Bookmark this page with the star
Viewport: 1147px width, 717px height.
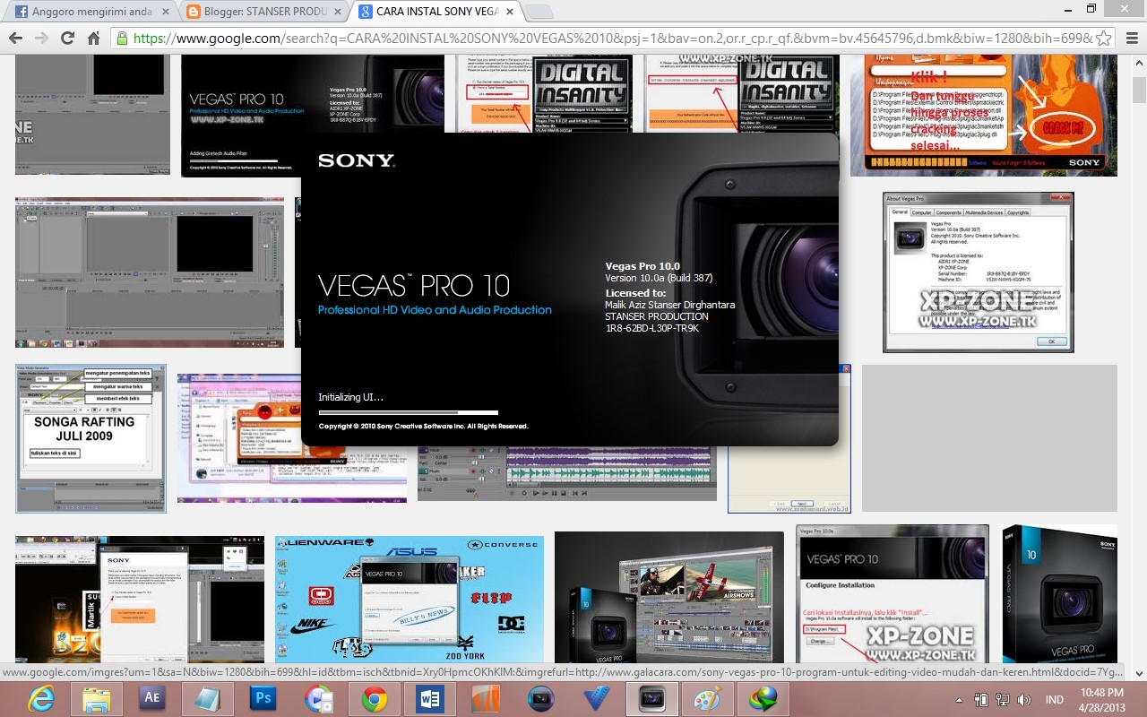1104,39
